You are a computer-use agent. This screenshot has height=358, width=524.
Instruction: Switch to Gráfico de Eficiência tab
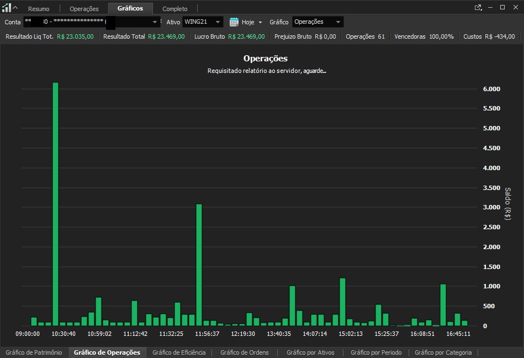pyautogui.click(x=179, y=352)
